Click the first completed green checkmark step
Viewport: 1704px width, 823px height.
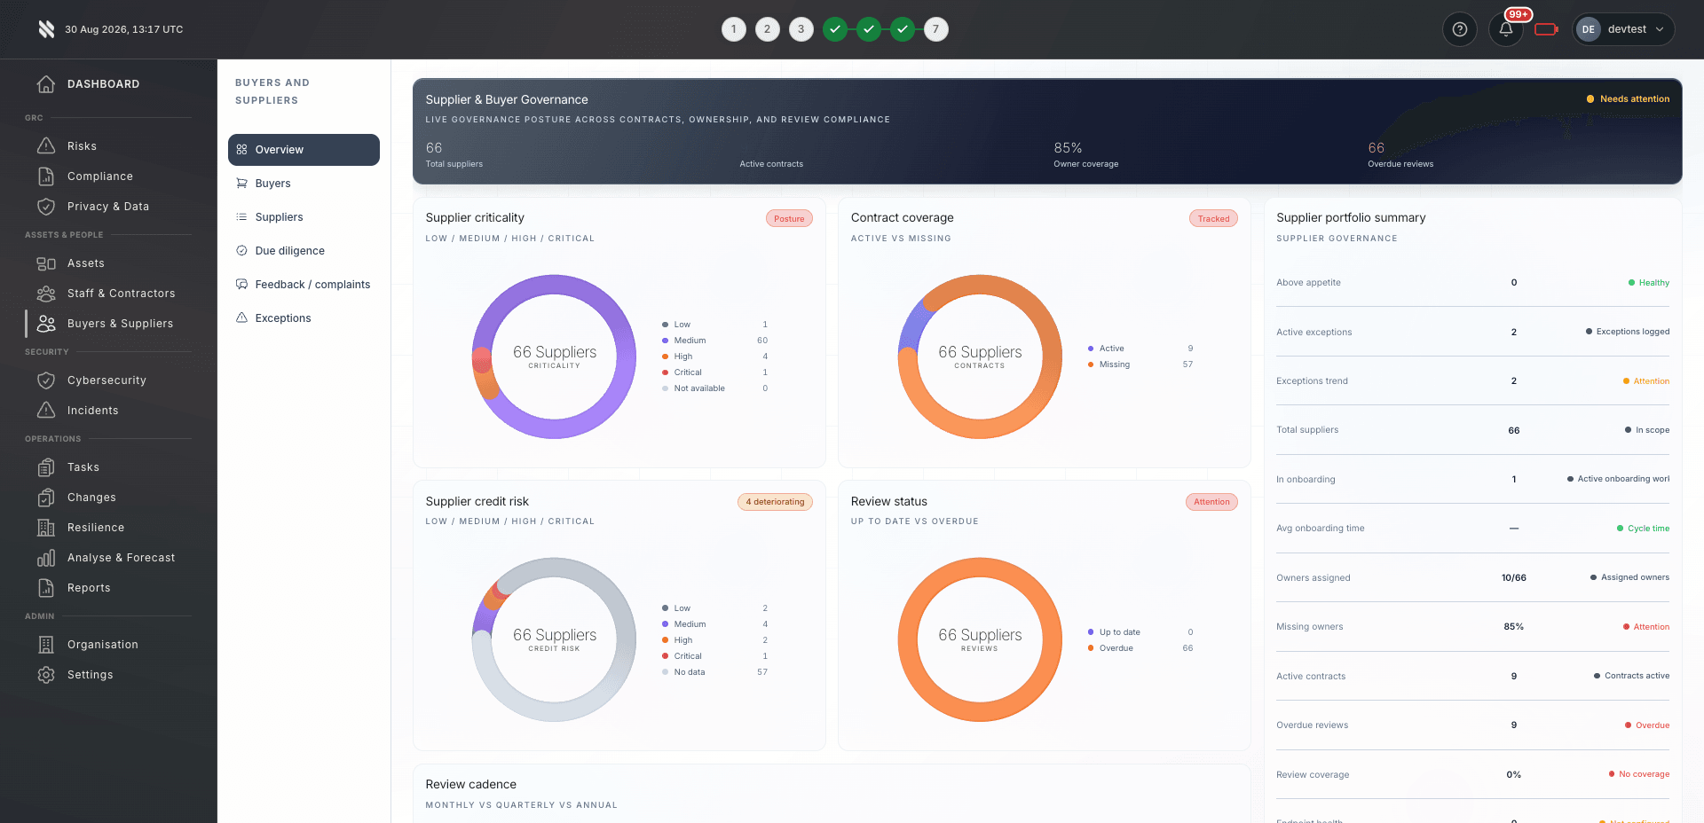pyautogui.click(x=834, y=29)
